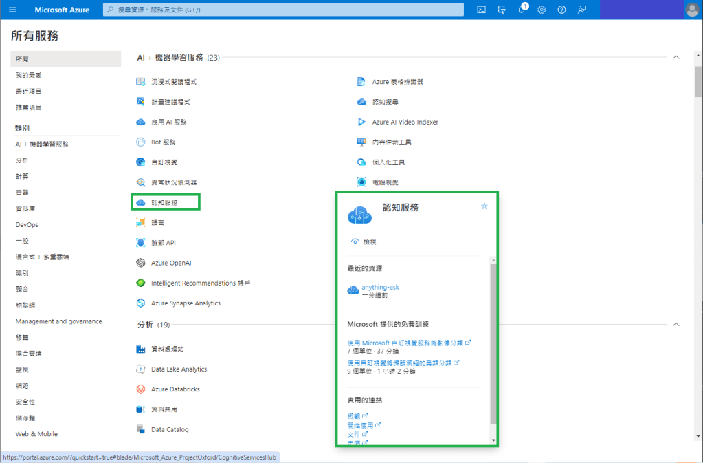
Task: Select 最近項目 in the left sidebar
Action: 29,91
